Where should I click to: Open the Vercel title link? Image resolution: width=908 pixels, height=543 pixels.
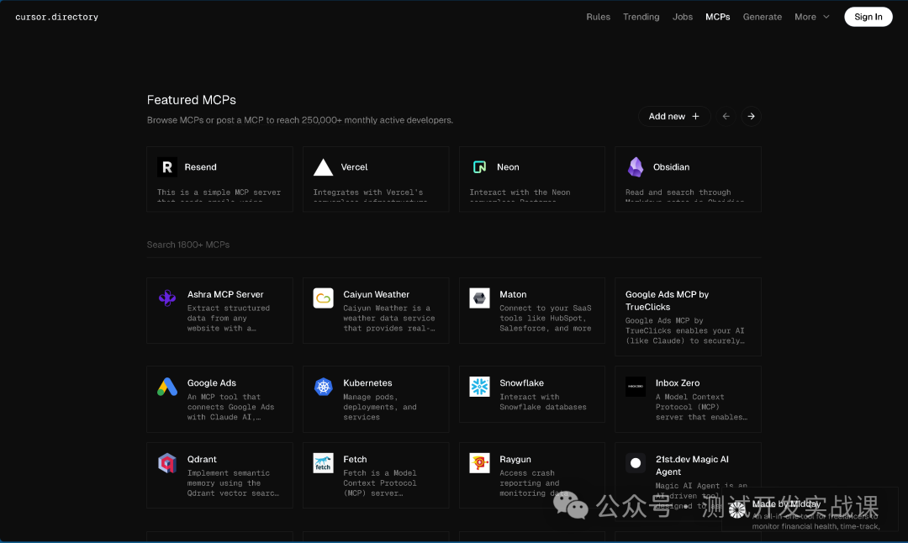(354, 167)
